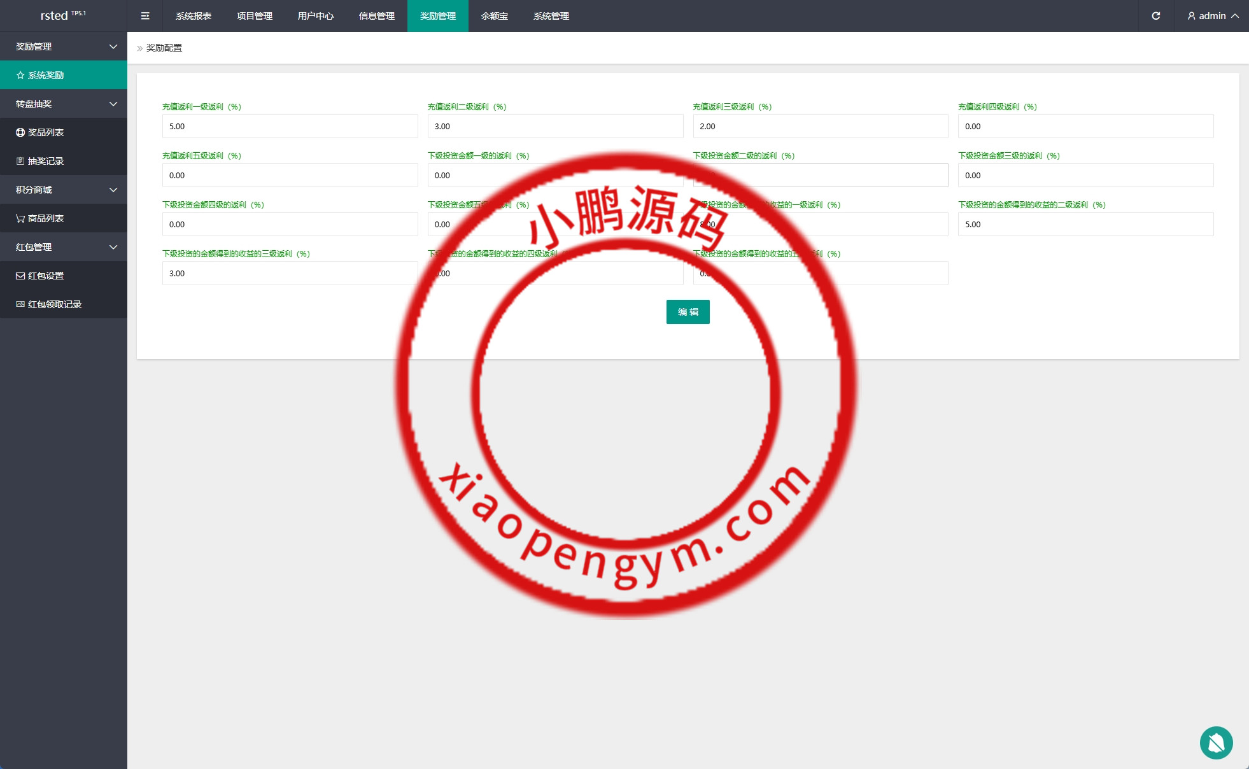Click the sidebar collapse hamburger icon
The width and height of the screenshot is (1249, 769).
[x=145, y=16]
